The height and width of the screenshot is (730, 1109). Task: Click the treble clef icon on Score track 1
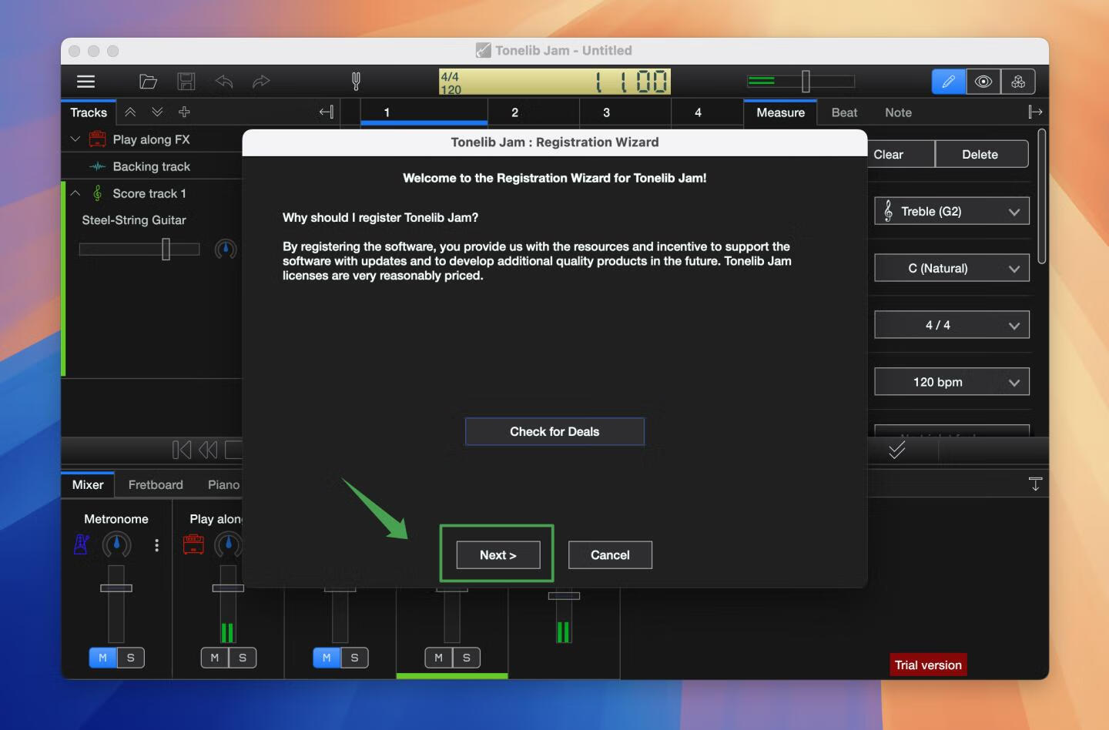[97, 193]
